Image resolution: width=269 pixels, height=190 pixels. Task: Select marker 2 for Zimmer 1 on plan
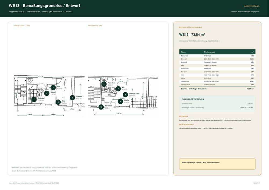coord(34,99)
